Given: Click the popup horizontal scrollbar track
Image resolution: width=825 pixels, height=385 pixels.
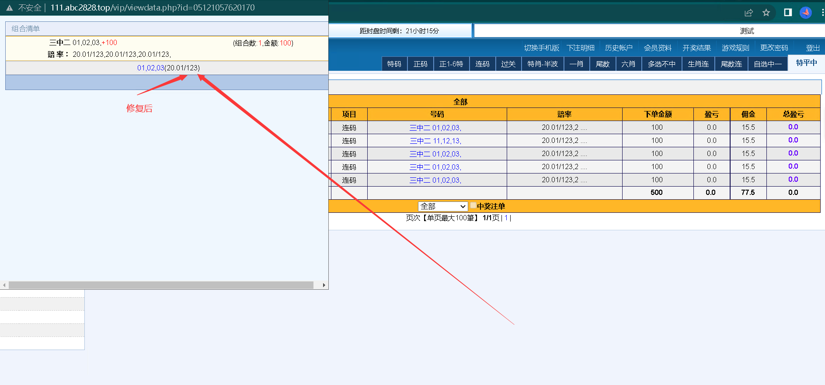Looking at the screenshot, I should pyautogui.click(x=161, y=285).
